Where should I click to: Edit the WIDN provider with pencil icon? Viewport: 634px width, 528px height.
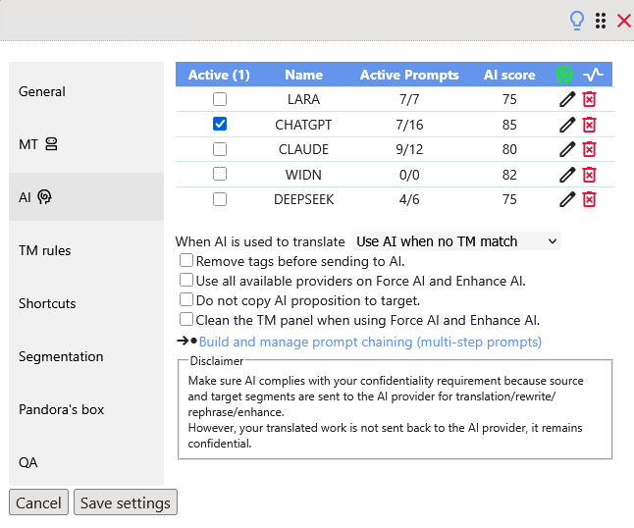pos(567,175)
